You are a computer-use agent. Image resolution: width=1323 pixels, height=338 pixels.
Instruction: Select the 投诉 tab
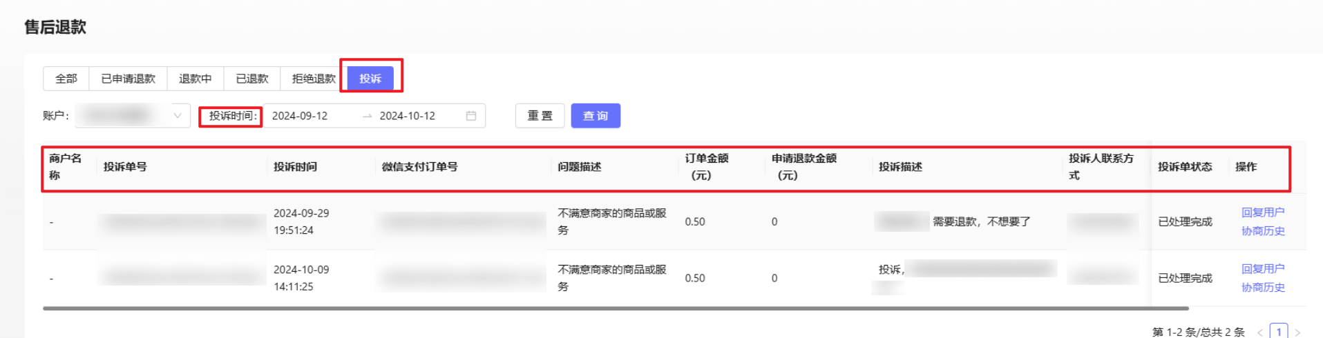(x=370, y=79)
